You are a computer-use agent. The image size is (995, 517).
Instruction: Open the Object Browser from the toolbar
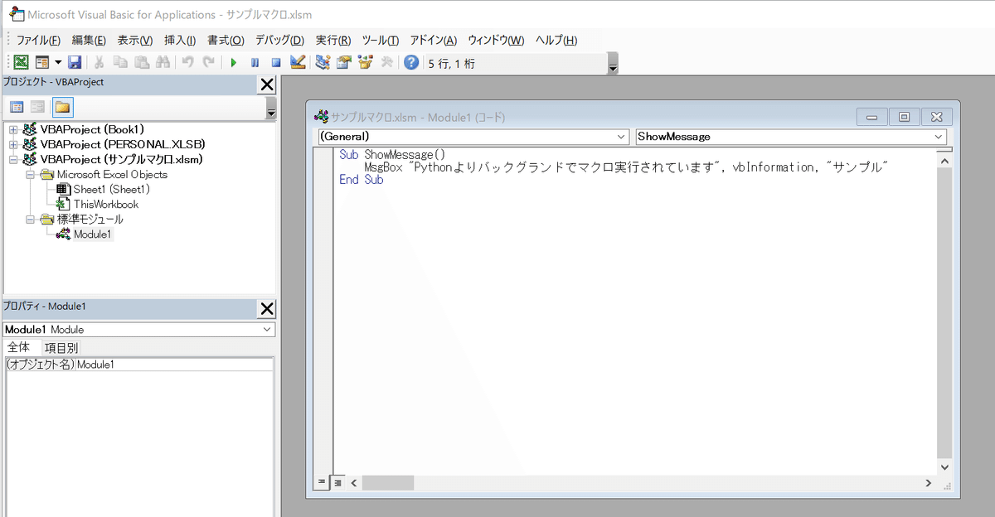pos(364,61)
